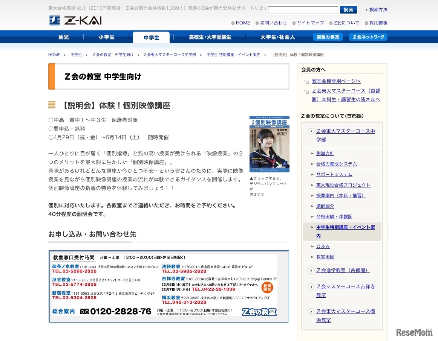Click free-dial number 0120-2828-76

pos(121,311)
